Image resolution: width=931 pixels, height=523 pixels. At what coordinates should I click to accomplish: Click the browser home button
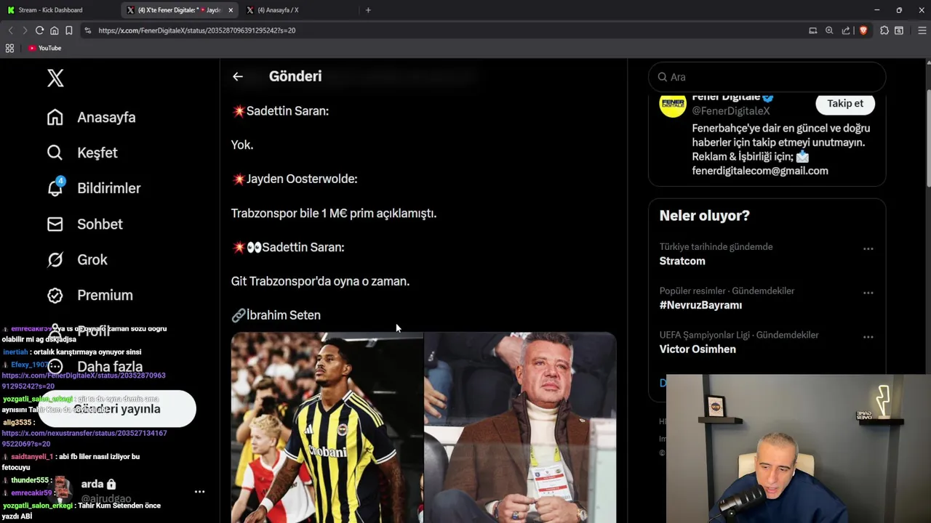[x=54, y=31]
